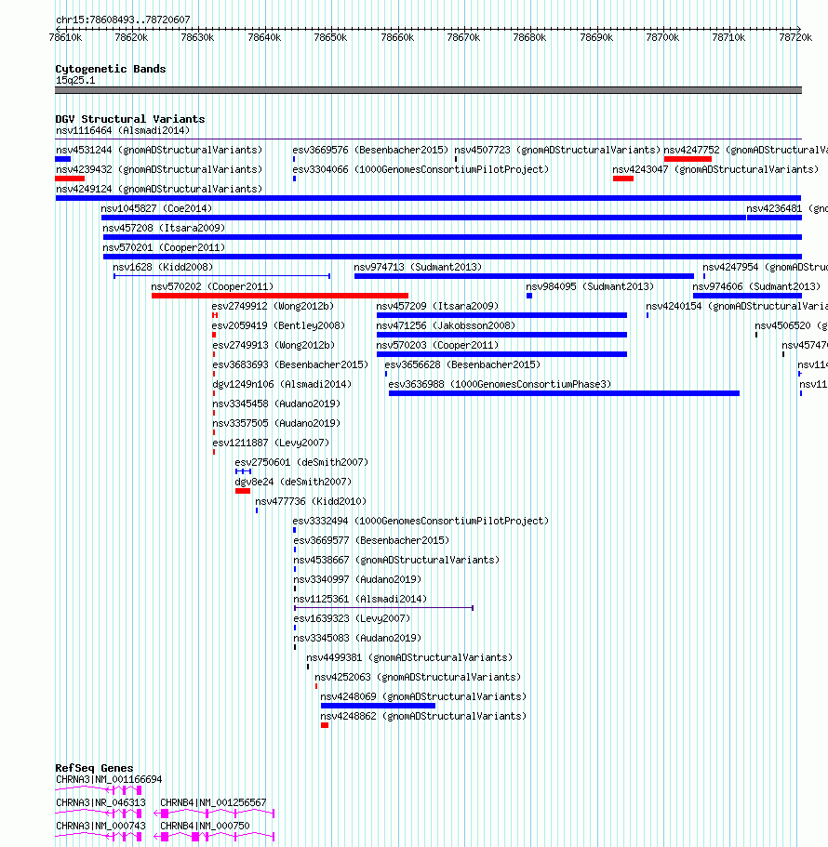828x847 pixels.
Task: Open the nsv4507723 (gnomADStructuralVariants) label
Action: click(x=557, y=150)
